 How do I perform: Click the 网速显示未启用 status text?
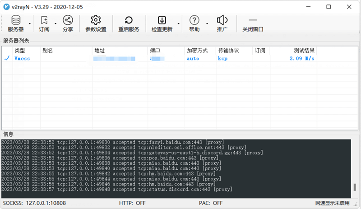(x=333, y=203)
